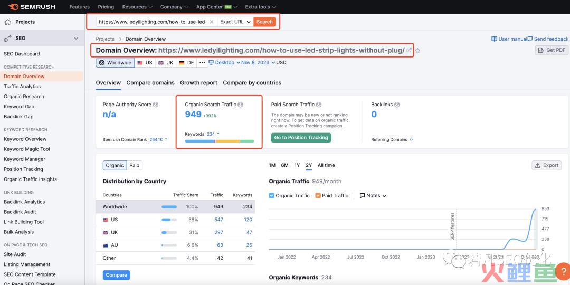This screenshot has height=285, width=570.
Task: Toggle the Paid Traffic checkbox
Action: (x=318, y=196)
